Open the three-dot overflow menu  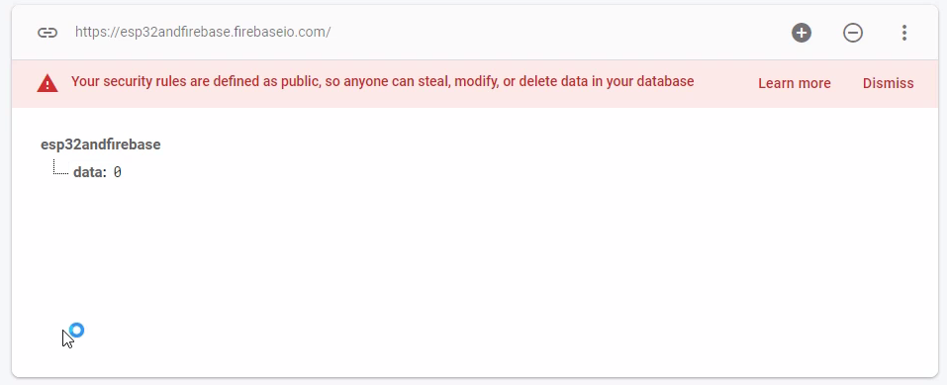click(904, 33)
